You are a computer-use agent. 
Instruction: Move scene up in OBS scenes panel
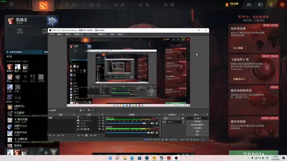[58, 136]
